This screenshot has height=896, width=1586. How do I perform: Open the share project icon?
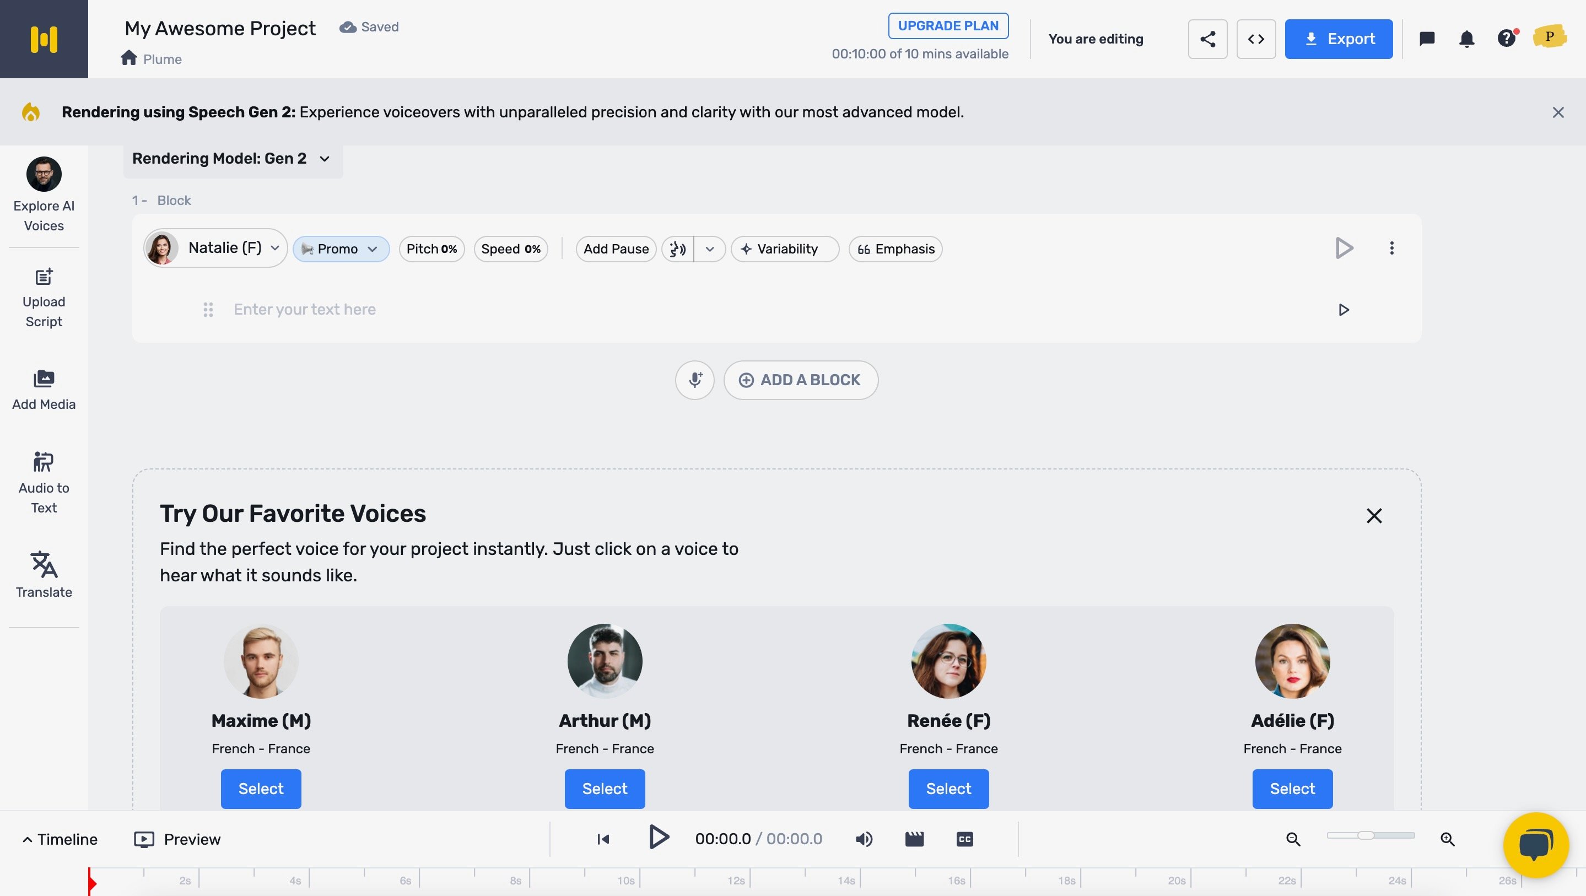[x=1207, y=39]
